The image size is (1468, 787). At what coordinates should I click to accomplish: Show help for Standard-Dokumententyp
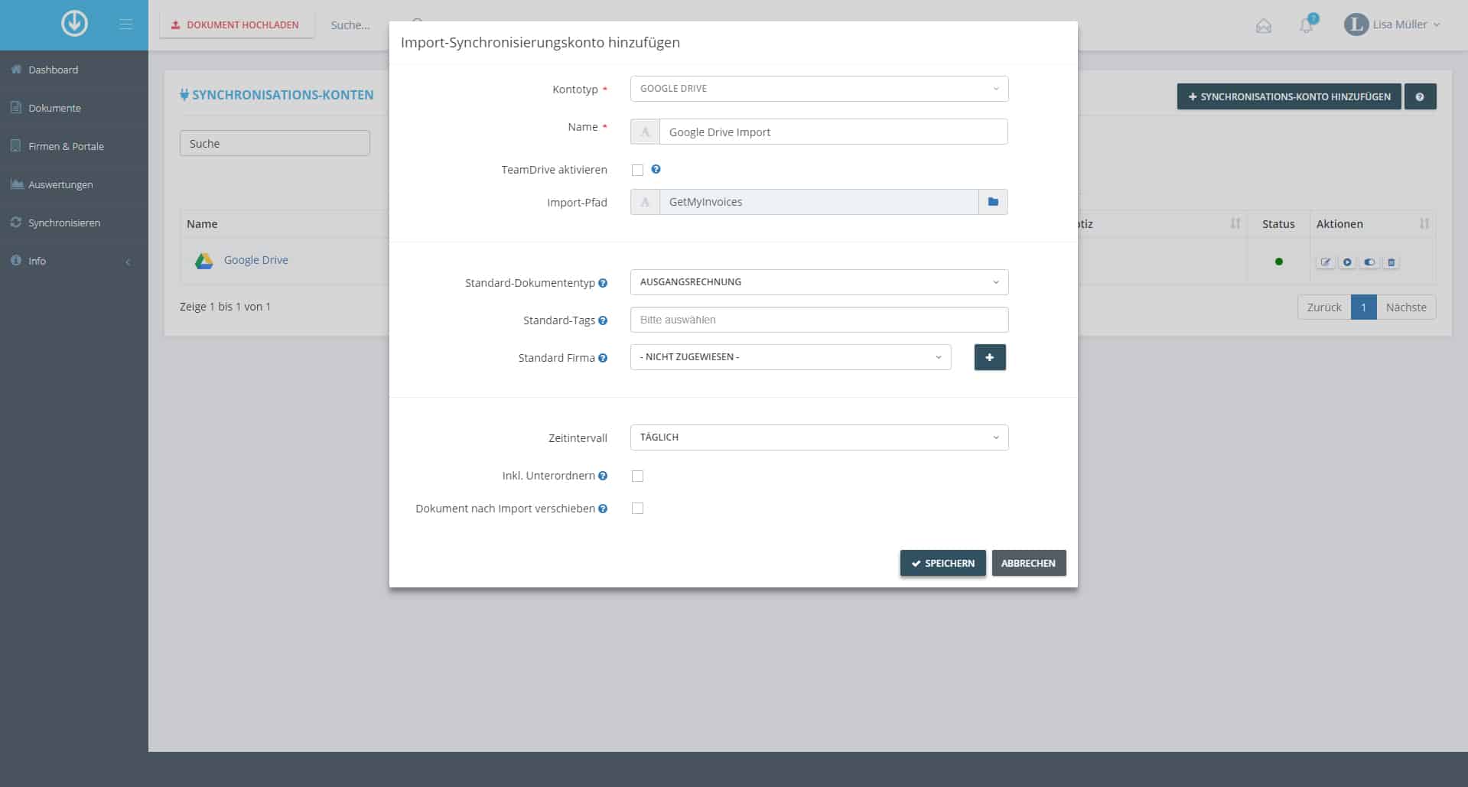point(603,283)
